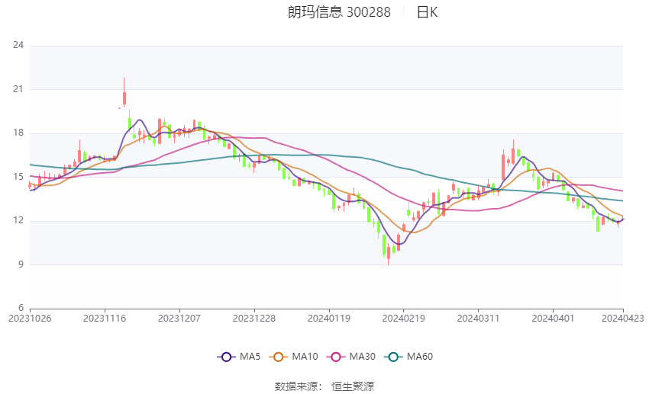The image size is (649, 394).
Task: Click the tallest red candlestick near 21
Action: click(124, 97)
